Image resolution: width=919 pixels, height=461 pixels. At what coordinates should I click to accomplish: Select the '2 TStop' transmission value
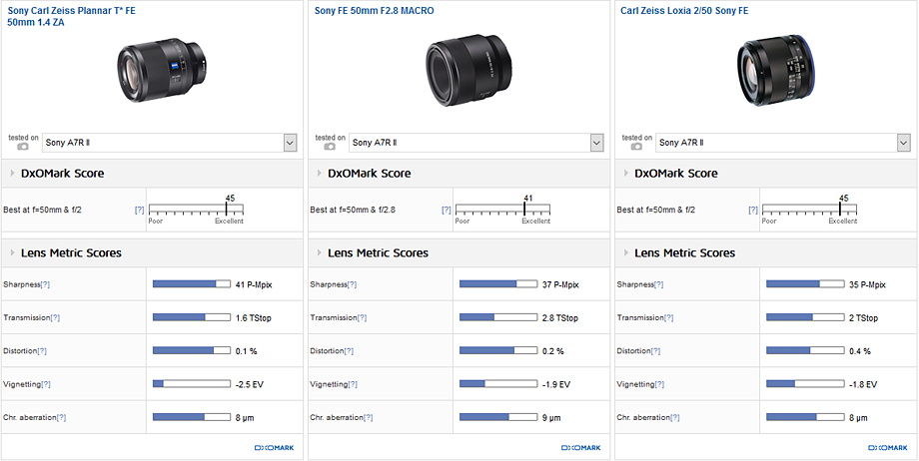tap(864, 318)
